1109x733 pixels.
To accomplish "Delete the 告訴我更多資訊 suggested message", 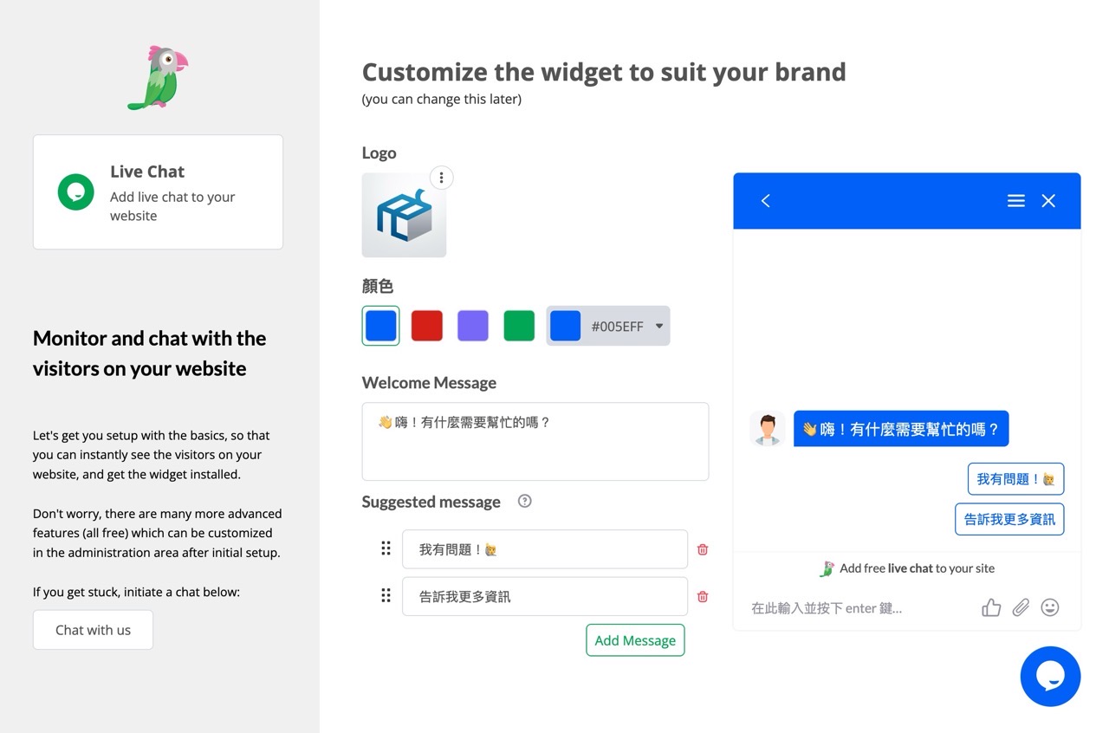I will [x=703, y=596].
